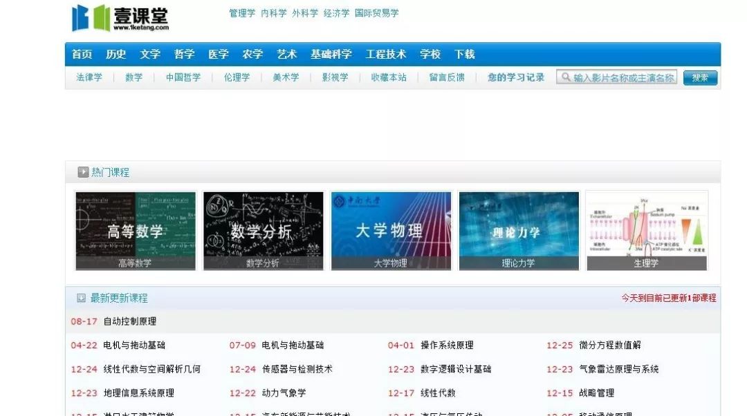Click the 经济学 header link

click(333, 12)
